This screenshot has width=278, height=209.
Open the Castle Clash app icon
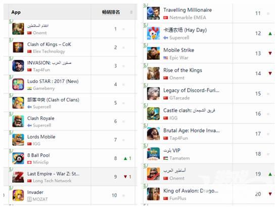click(153, 114)
